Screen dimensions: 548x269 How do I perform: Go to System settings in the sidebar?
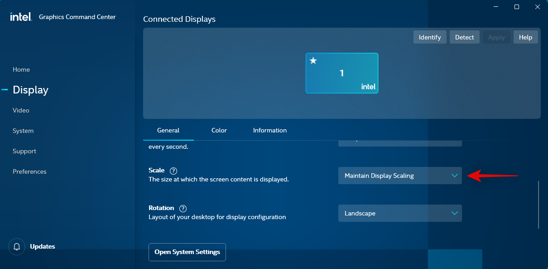(x=23, y=131)
